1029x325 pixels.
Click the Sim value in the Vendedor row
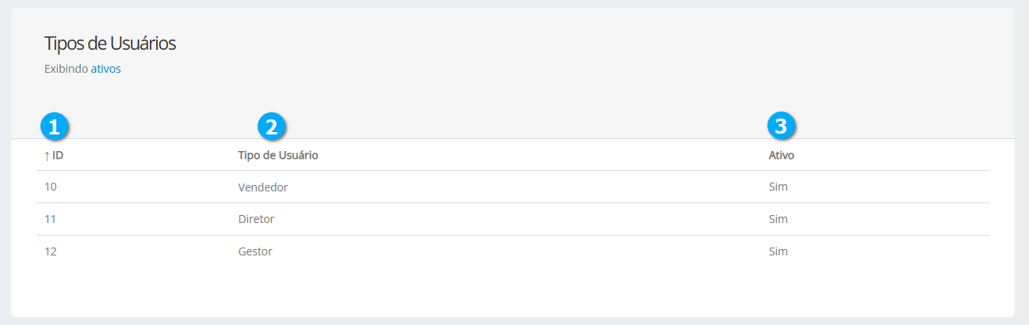[x=778, y=187]
